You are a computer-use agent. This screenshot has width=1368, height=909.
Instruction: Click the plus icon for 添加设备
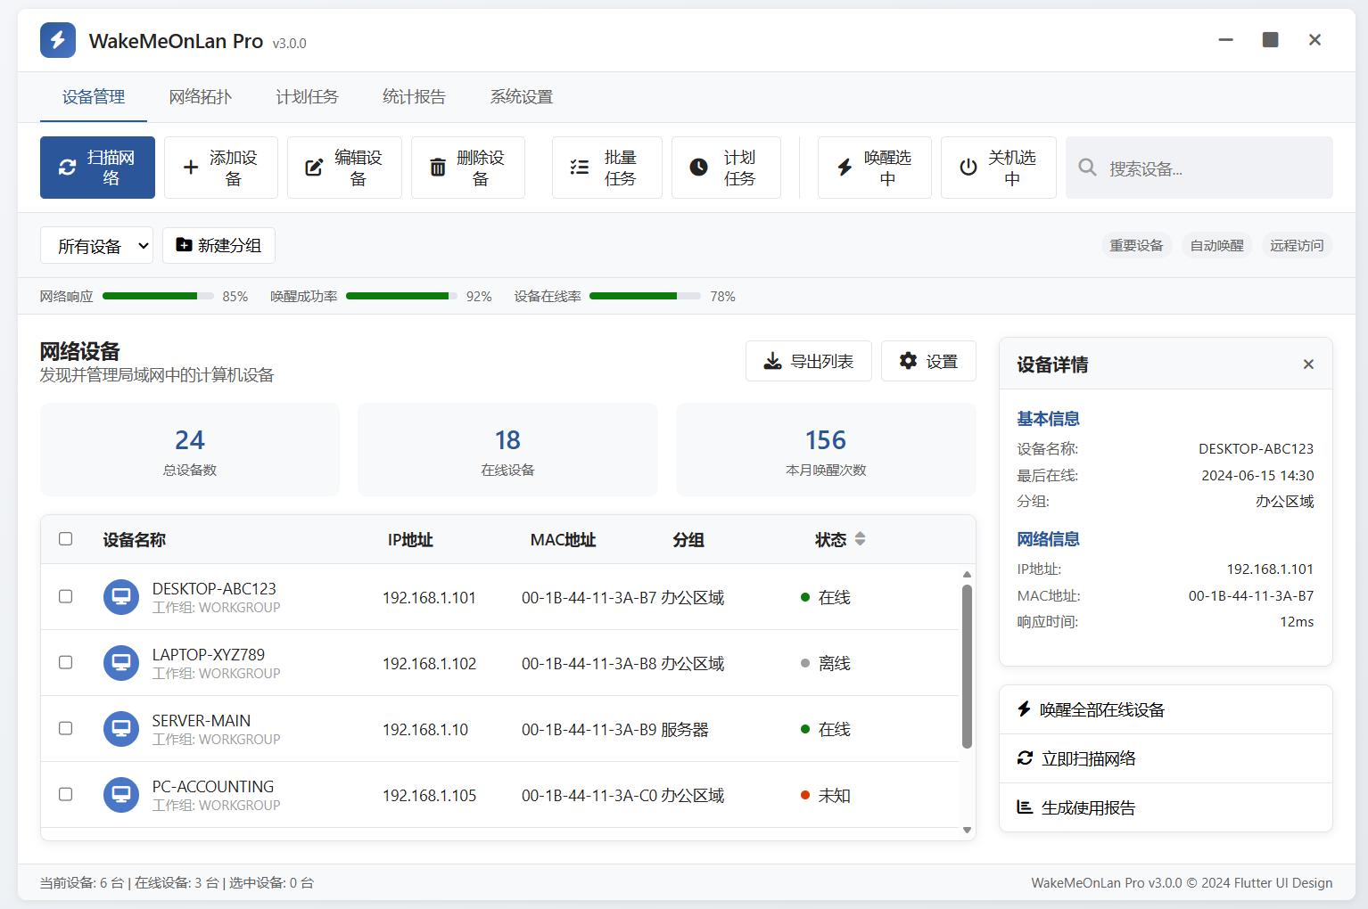191,168
